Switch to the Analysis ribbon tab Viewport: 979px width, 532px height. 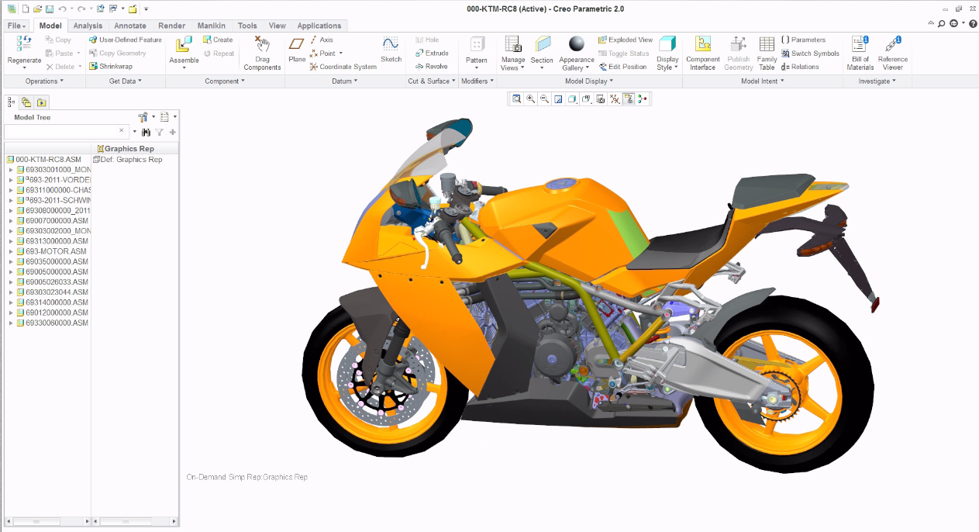pyautogui.click(x=88, y=26)
